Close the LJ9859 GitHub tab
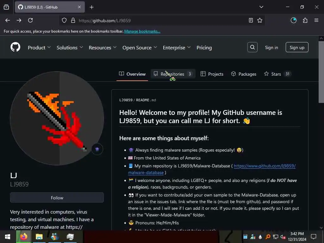Image resolution: width=324 pixels, height=243 pixels. pos(79,7)
